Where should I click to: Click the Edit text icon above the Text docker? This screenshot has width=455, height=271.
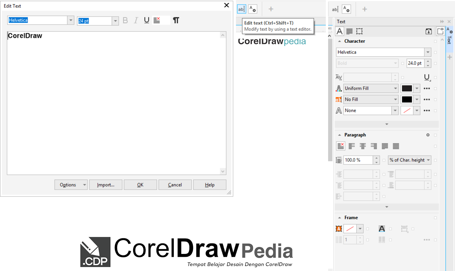point(335,9)
